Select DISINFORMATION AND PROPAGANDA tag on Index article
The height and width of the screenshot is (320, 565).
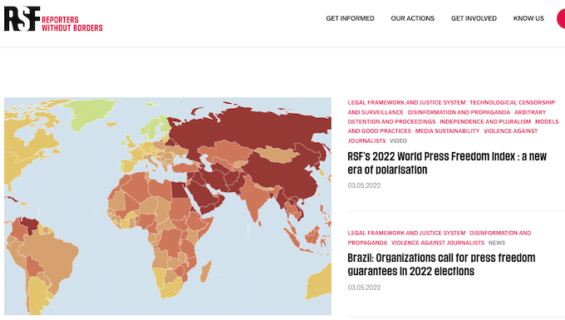click(459, 112)
